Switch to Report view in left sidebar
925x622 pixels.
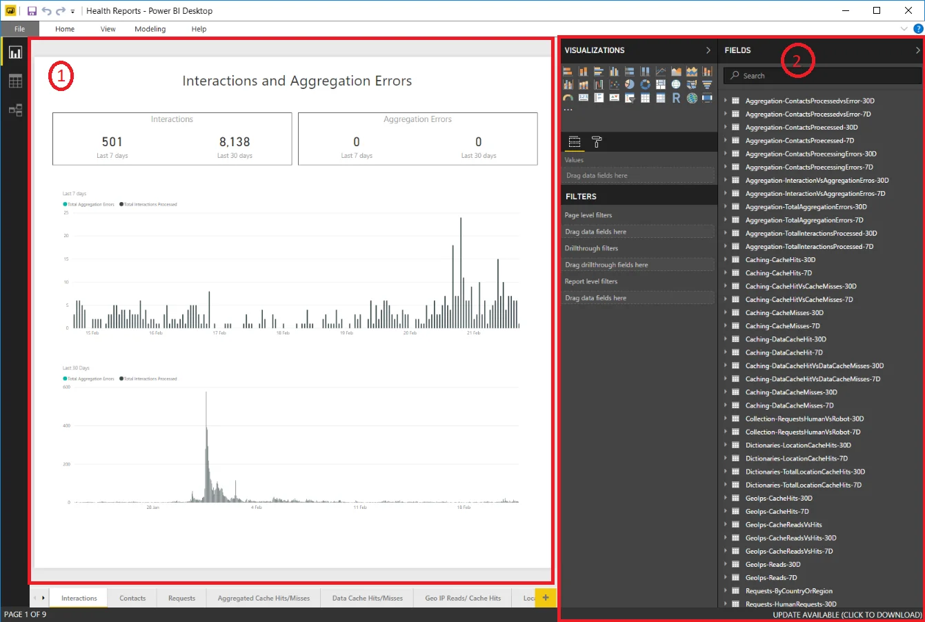15,52
